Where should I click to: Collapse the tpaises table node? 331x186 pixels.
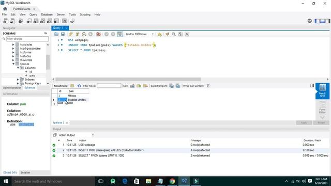coord(13,64)
